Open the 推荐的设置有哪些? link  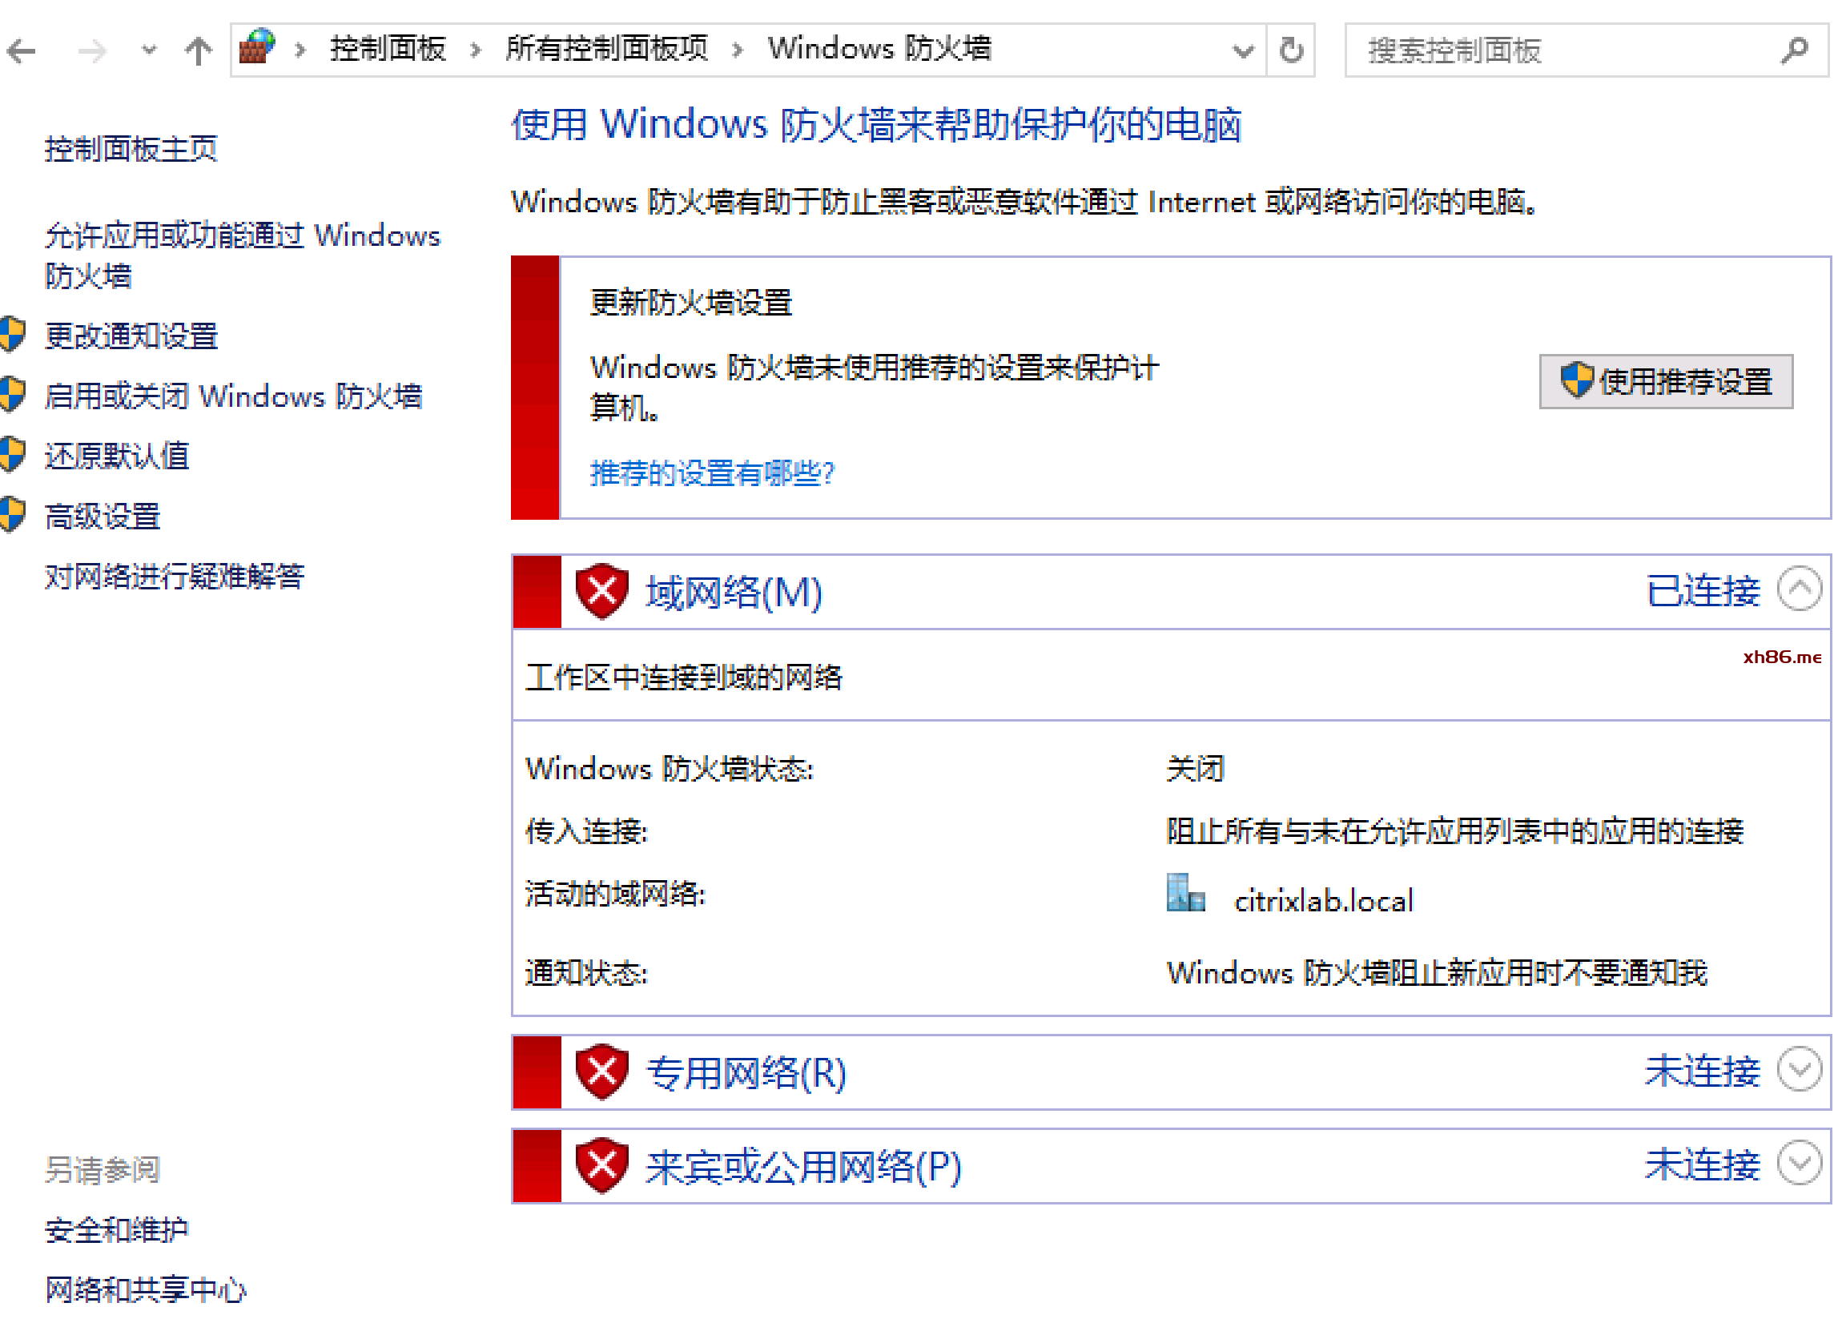[712, 473]
